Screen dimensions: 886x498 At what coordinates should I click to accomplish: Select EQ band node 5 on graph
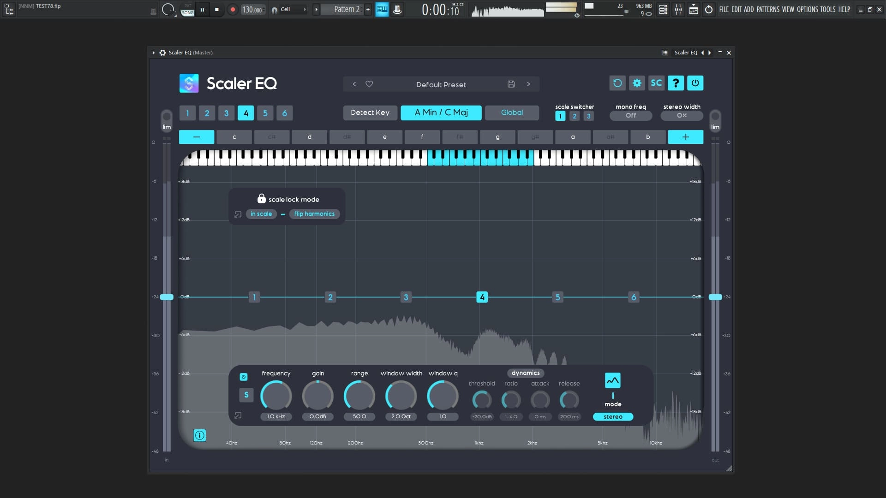557,297
